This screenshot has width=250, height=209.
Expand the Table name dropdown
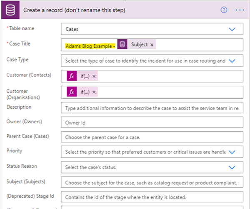click(232, 29)
